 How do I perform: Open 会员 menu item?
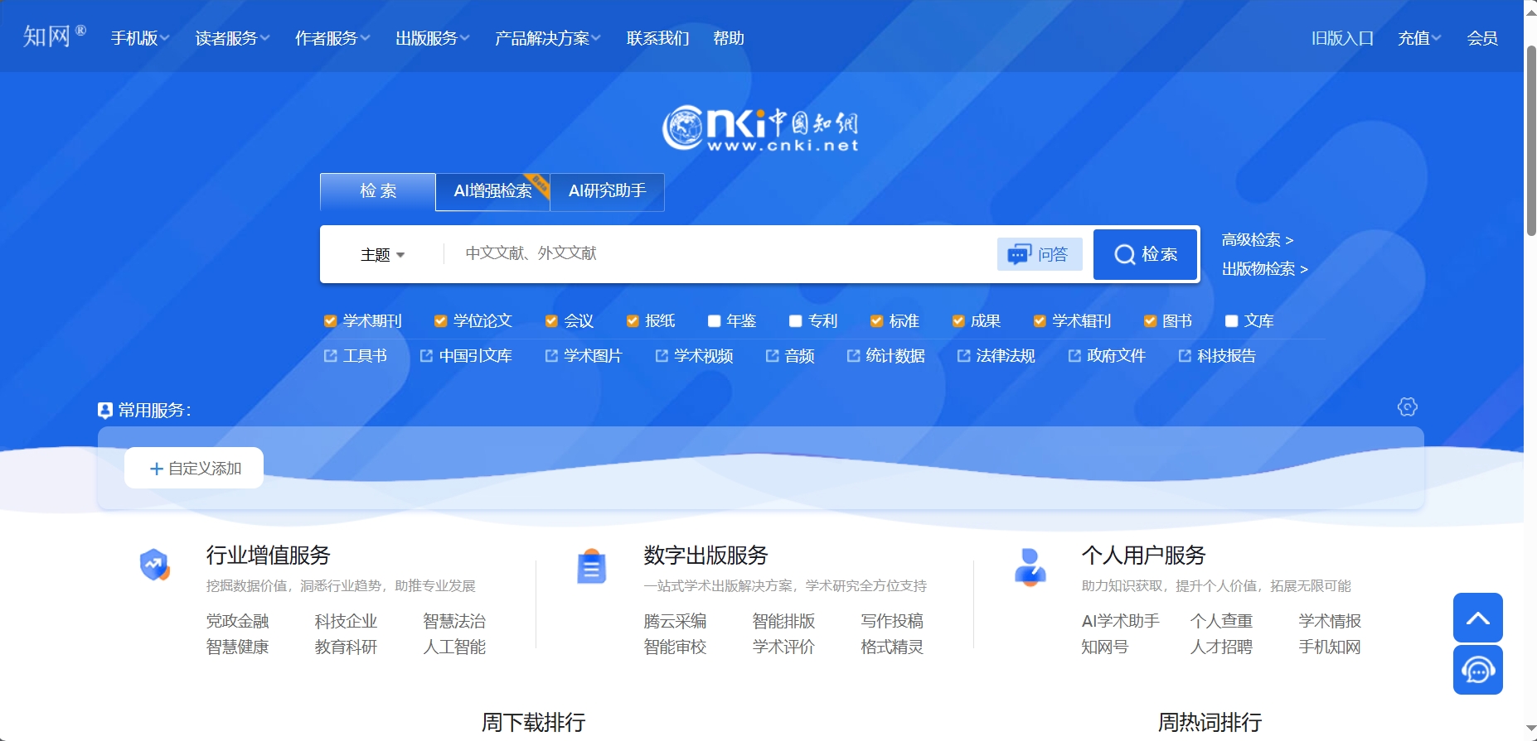pos(1482,38)
